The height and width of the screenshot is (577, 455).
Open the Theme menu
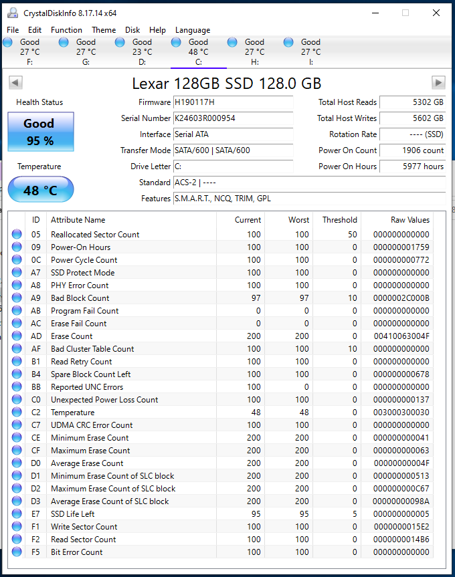104,30
